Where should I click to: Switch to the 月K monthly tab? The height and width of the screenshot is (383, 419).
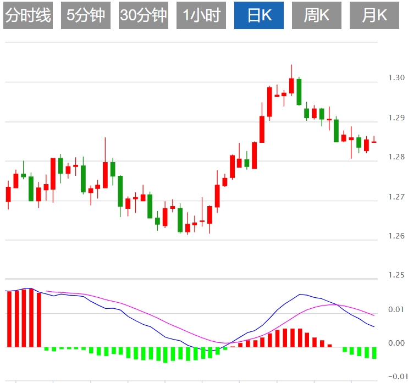tap(374, 15)
